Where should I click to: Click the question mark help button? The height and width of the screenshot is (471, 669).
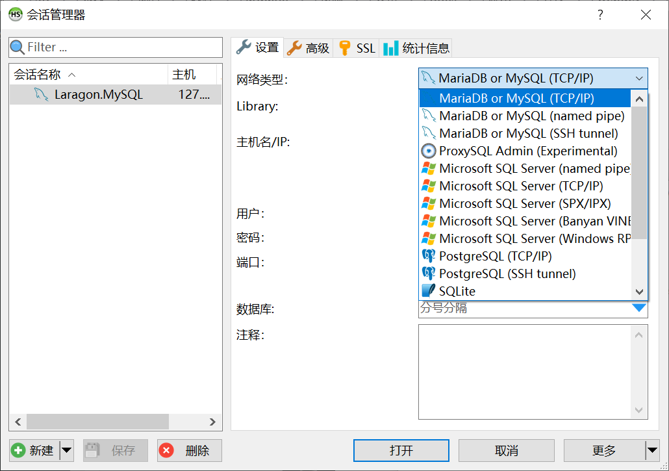600,15
